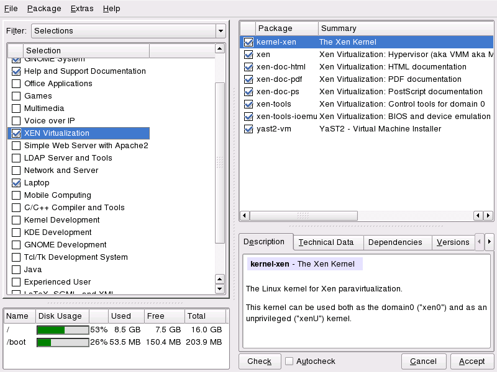Select the Xen Virtualization: PDF documentation summary
The width and height of the screenshot is (497, 372).
[x=390, y=79]
